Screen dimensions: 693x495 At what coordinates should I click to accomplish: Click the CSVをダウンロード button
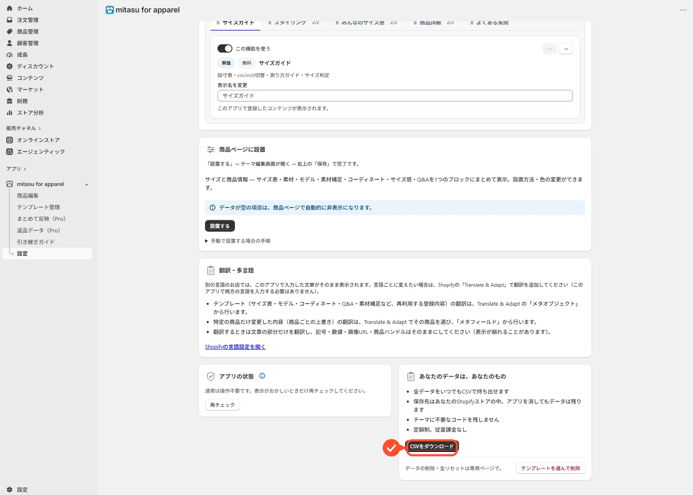pos(432,446)
